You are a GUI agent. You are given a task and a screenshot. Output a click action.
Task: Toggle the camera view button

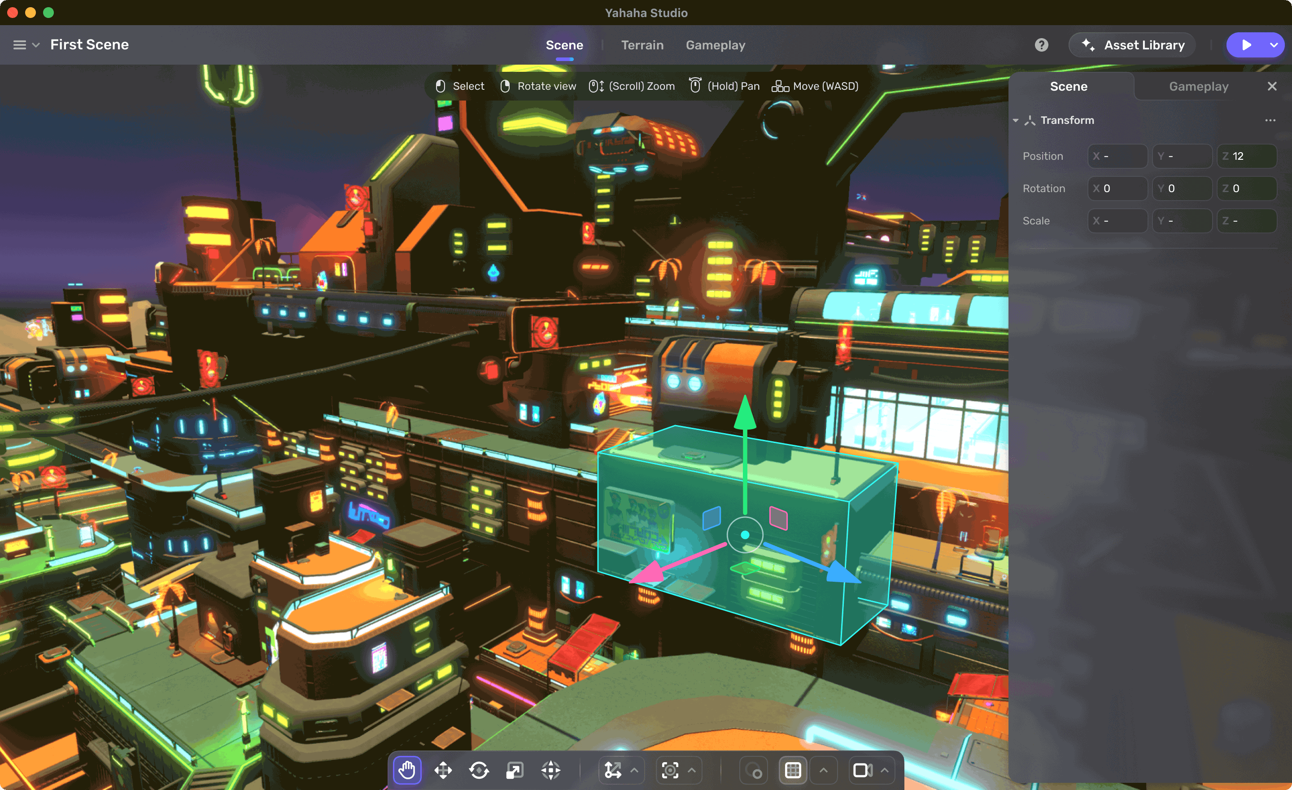point(863,770)
